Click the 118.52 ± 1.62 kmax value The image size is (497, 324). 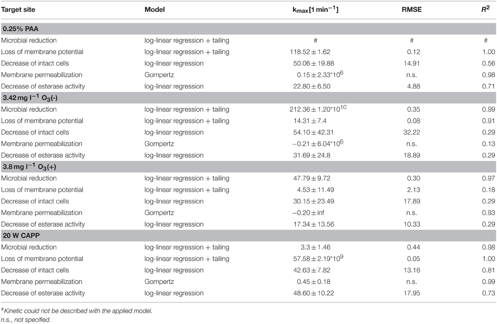[x=310, y=52]
